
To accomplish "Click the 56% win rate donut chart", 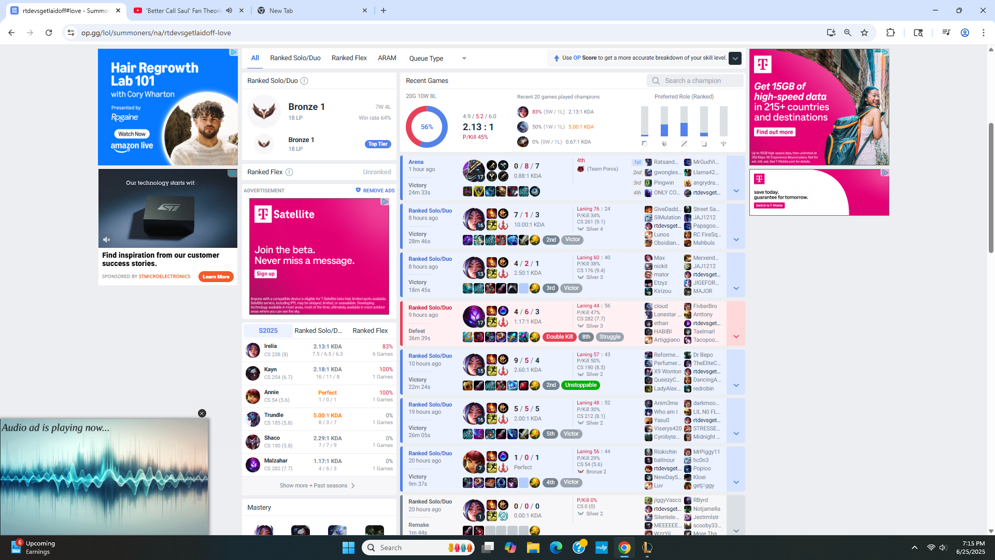I will coord(427,127).
